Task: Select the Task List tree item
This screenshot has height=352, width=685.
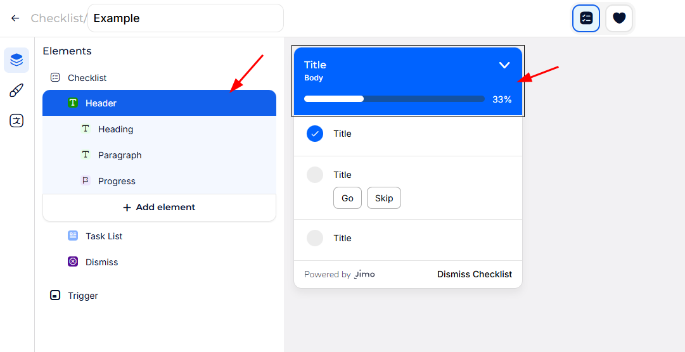Action: point(104,236)
